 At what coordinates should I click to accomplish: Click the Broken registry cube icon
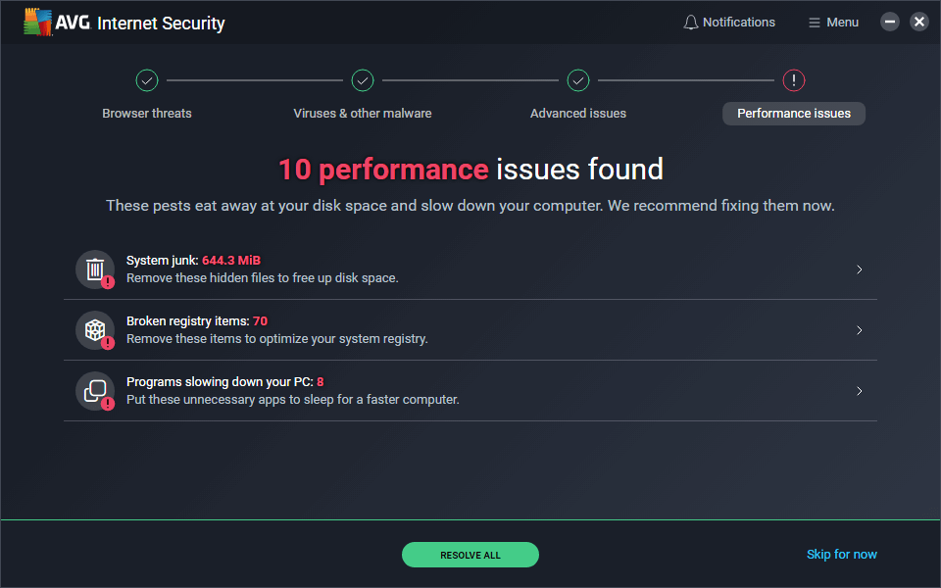coord(95,330)
